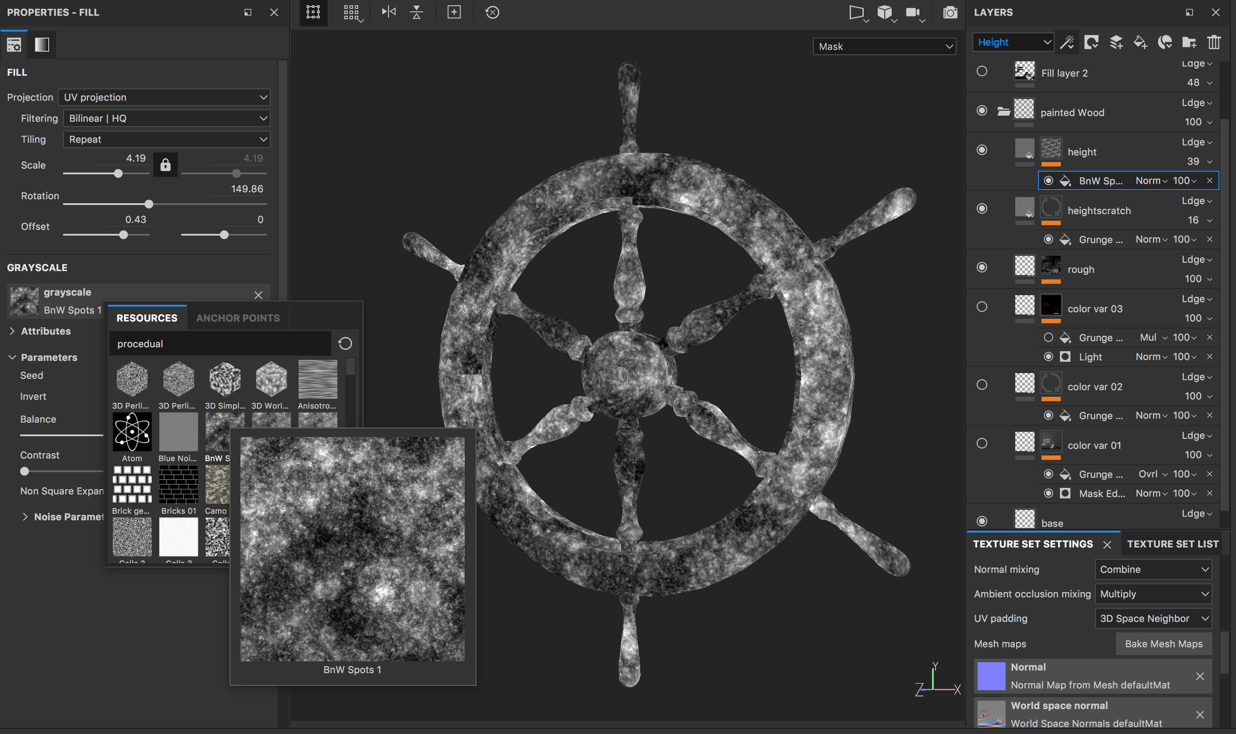Show the Fill layer 2

click(x=982, y=71)
